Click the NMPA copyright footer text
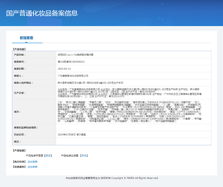The image size is (223, 187). pyautogui.click(x=111, y=178)
